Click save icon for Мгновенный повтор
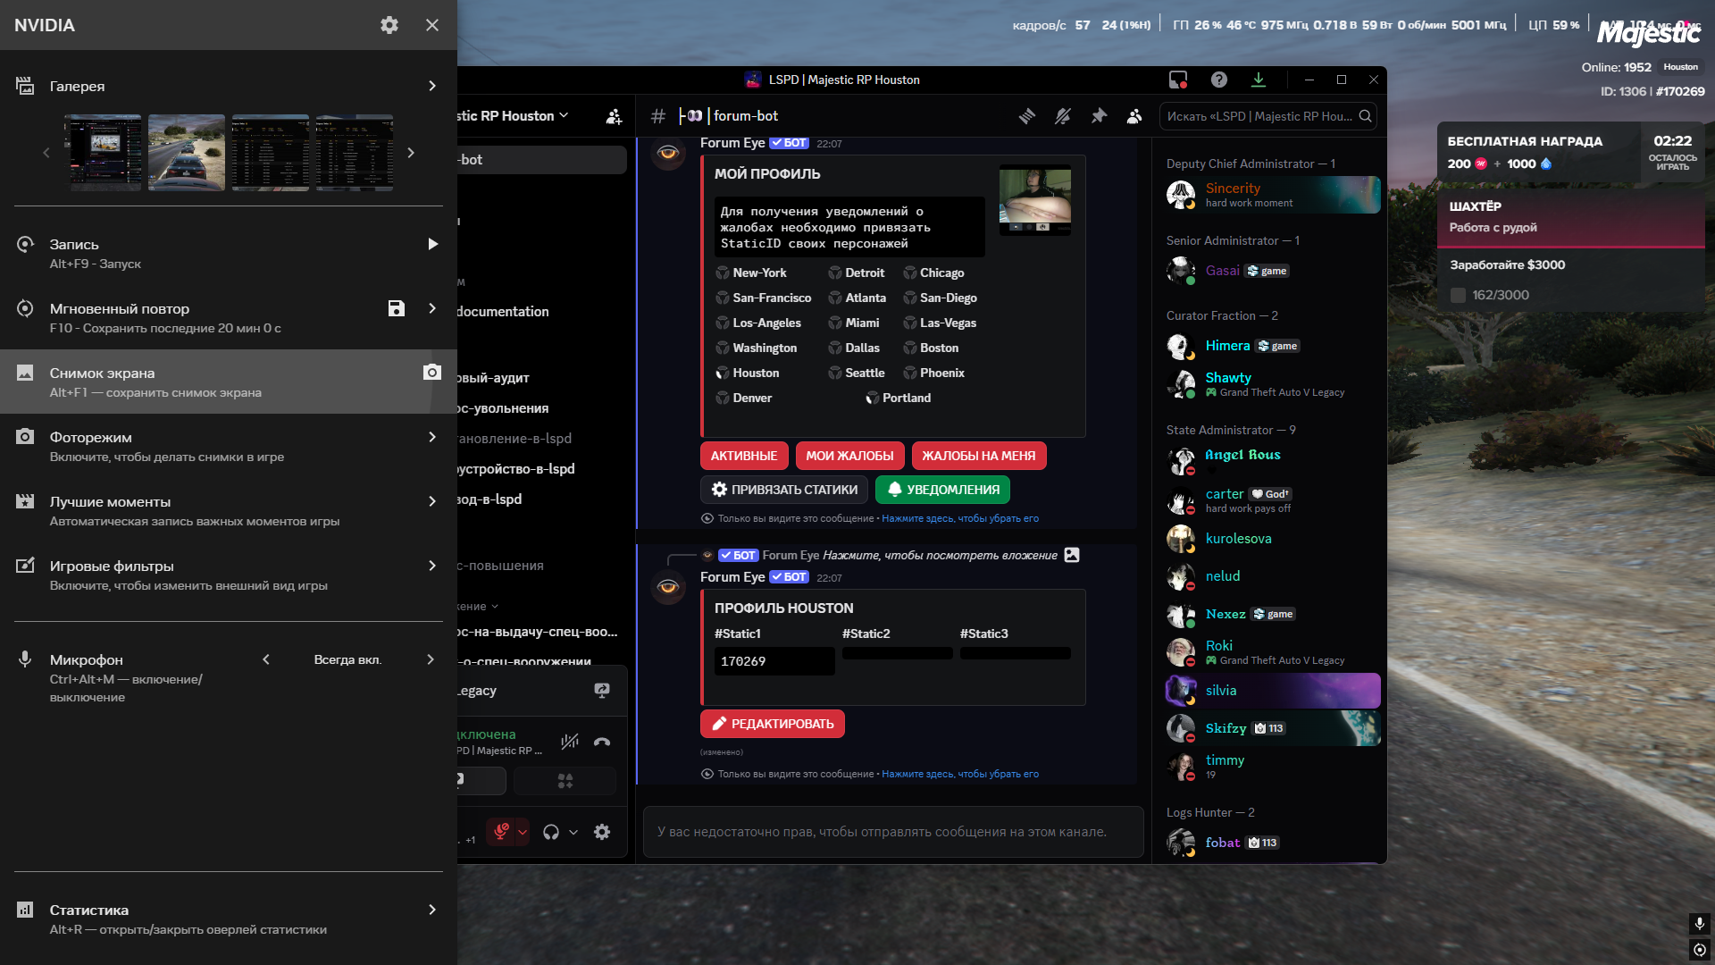Image resolution: width=1715 pixels, height=965 pixels. 397,308
